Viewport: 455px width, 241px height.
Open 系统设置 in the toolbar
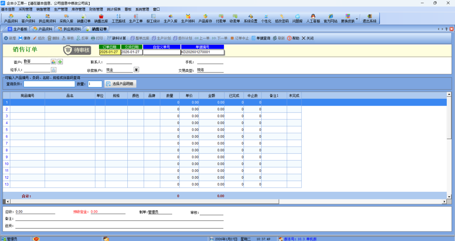(x=250, y=18)
